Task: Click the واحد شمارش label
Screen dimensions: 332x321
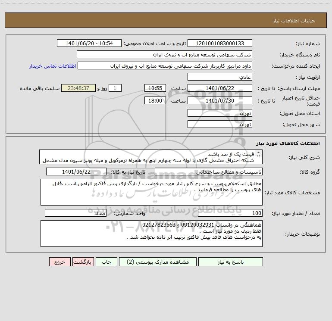Action: tap(130, 214)
